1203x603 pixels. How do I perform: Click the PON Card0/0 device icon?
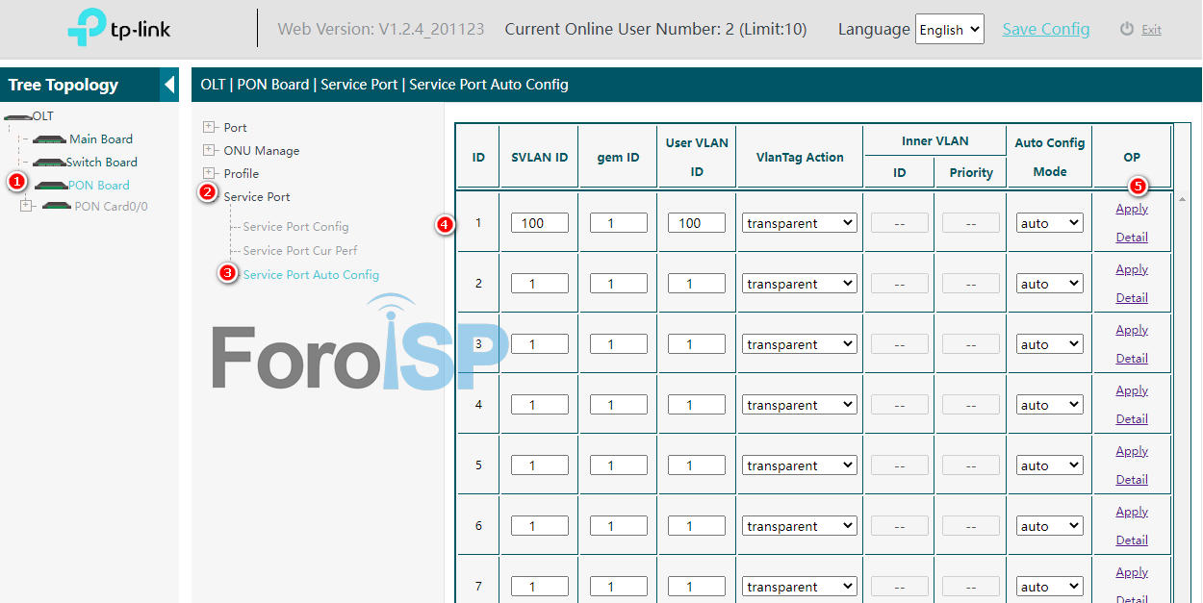tap(57, 207)
